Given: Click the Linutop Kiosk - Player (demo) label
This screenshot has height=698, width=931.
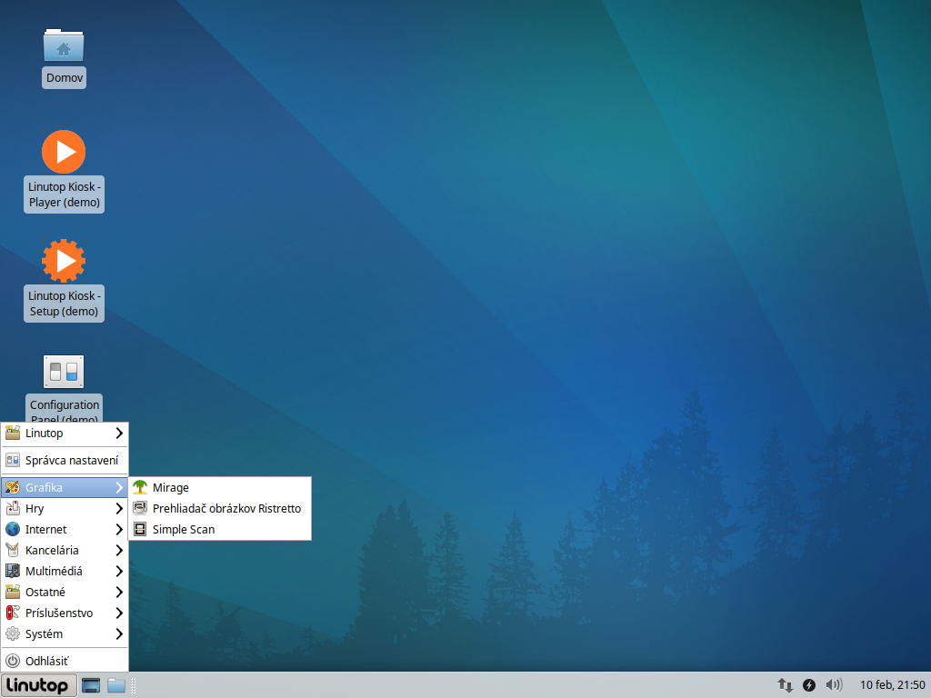Looking at the screenshot, I should click(x=65, y=194).
